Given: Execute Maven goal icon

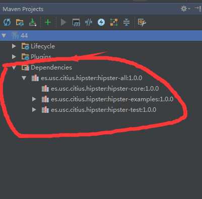Looking at the screenshot, I should pos(76,22).
